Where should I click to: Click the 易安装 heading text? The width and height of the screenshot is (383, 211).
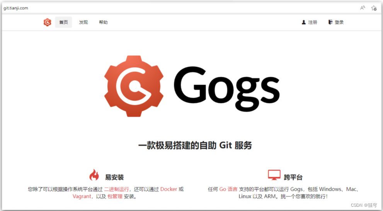114,177
